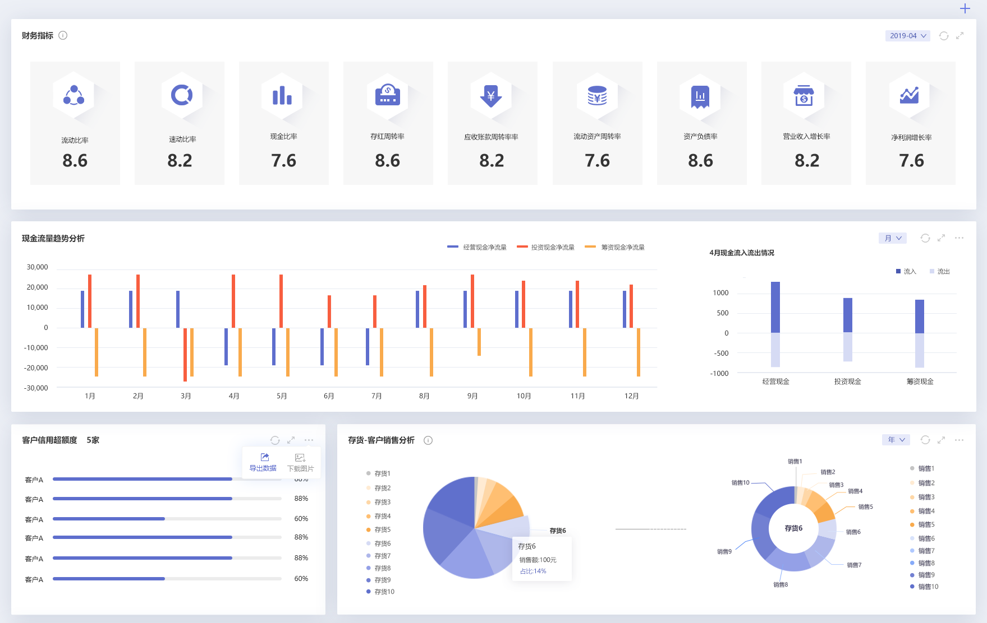The width and height of the screenshot is (987, 623).
Task: Click info icon next to 存货-客户销售分析
Action: point(428,440)
